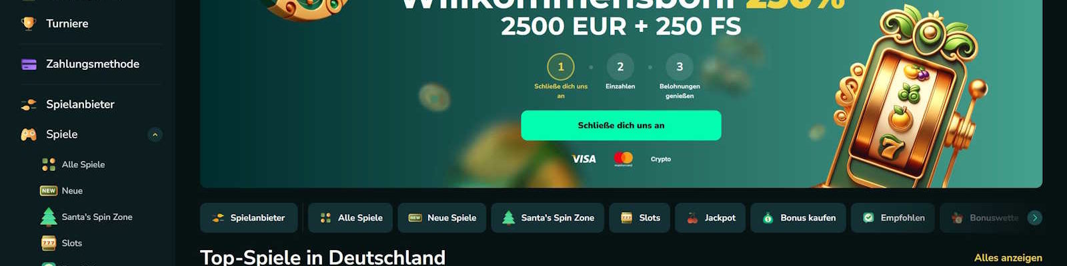
Task: Select step 3 Belohnungen genießen circle
Action: [x=680, y=66]
